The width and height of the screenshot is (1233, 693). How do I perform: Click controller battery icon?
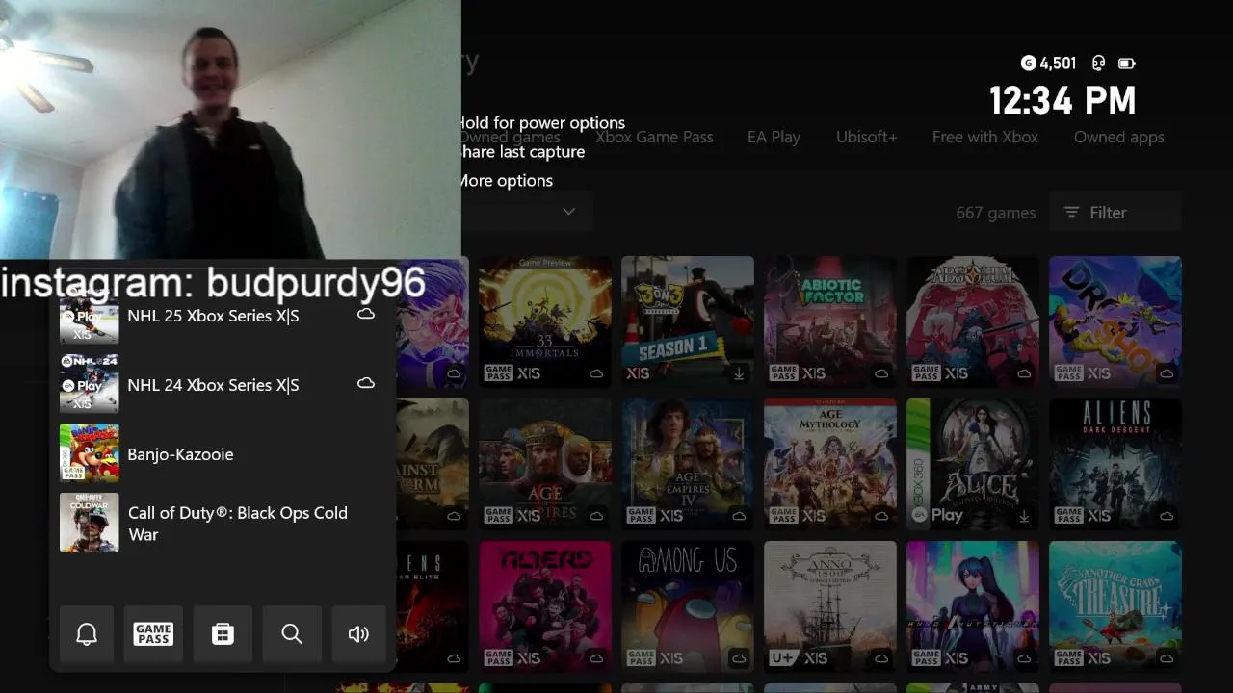coord(1126,64)
